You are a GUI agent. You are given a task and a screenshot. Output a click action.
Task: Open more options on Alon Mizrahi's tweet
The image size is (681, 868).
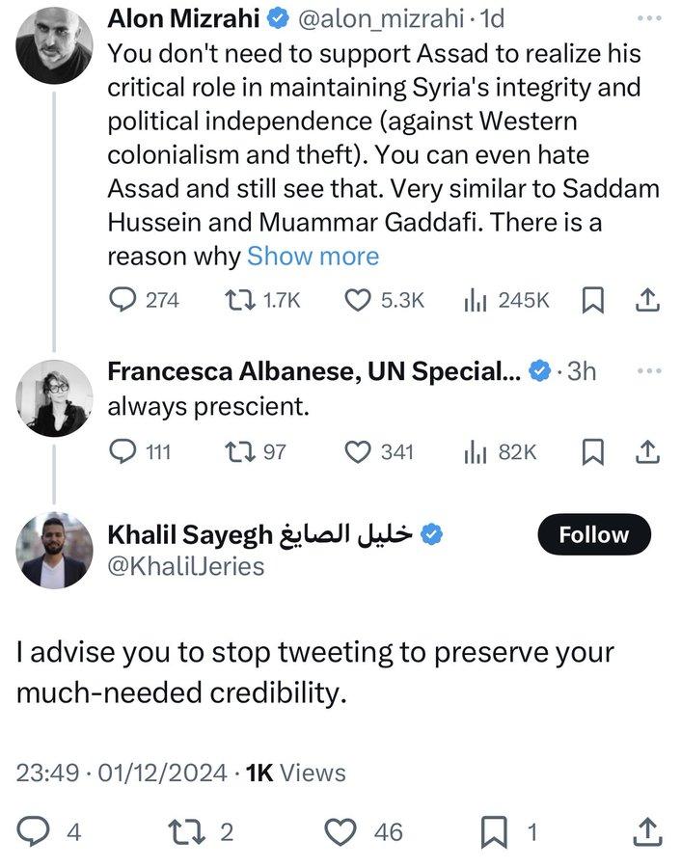pos(651,19)
